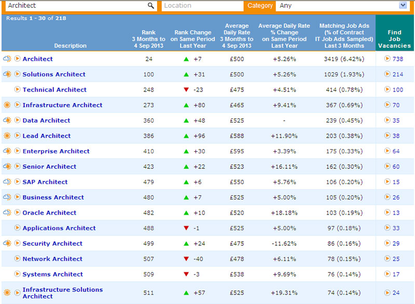Click the Rank Change column header
Screen dimensions: 415x304
192,39
